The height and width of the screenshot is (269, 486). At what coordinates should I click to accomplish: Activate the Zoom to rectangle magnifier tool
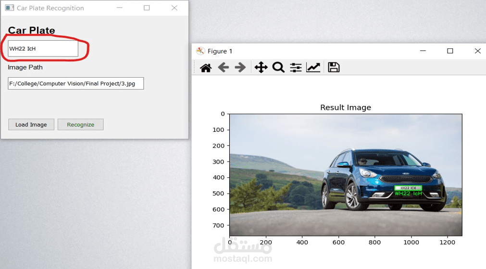tap(278, 67)
